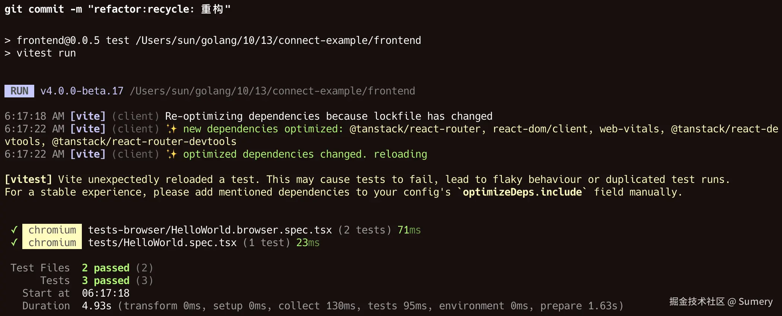Click the second chromium badge
782x316 pixels.
[x=52, y=243]
